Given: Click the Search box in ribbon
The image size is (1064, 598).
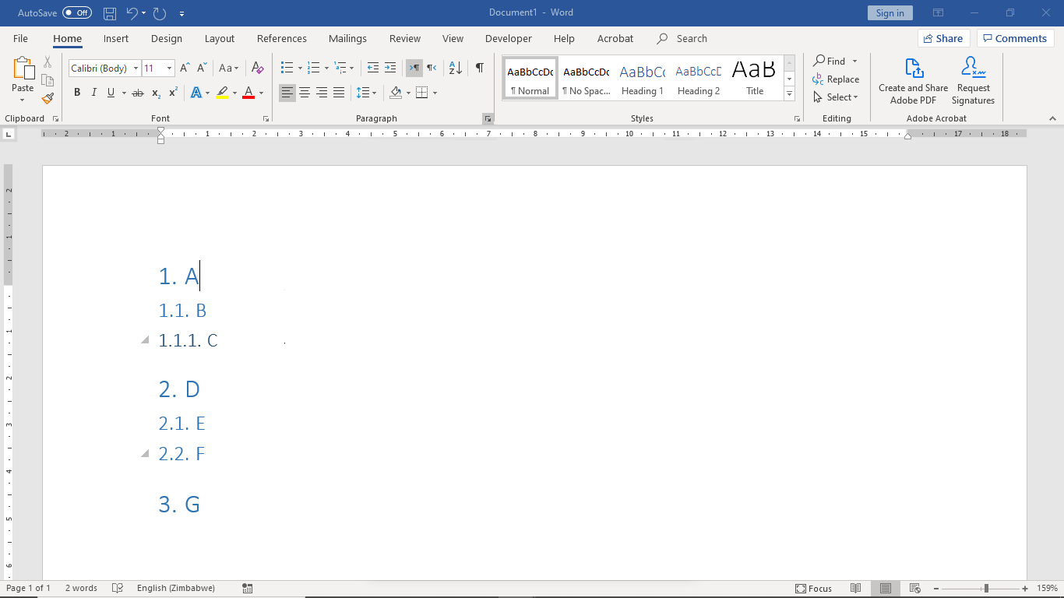Looking at the screenshot, I should pyautogui.click(x=682, y=38).
